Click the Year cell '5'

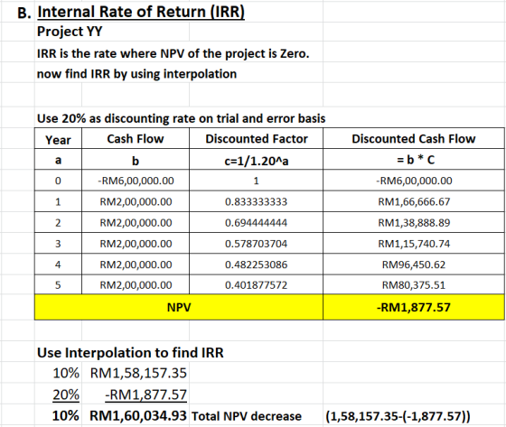point(58,285)
